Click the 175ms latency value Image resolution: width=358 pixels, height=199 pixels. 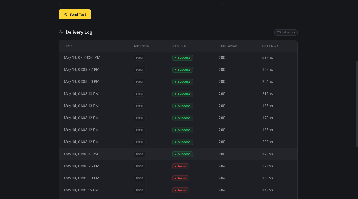click(x=268, y=154)
